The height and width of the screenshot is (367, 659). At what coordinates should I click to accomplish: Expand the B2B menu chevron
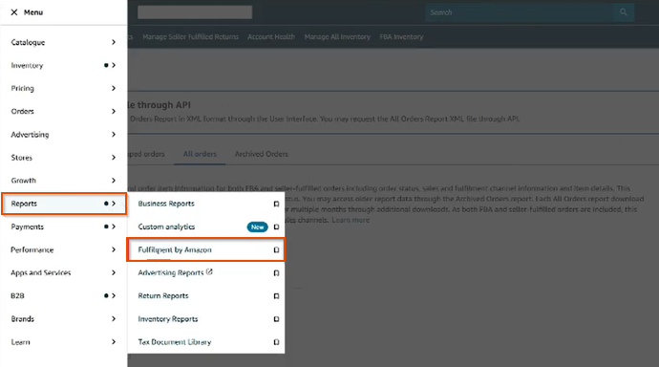114,296
